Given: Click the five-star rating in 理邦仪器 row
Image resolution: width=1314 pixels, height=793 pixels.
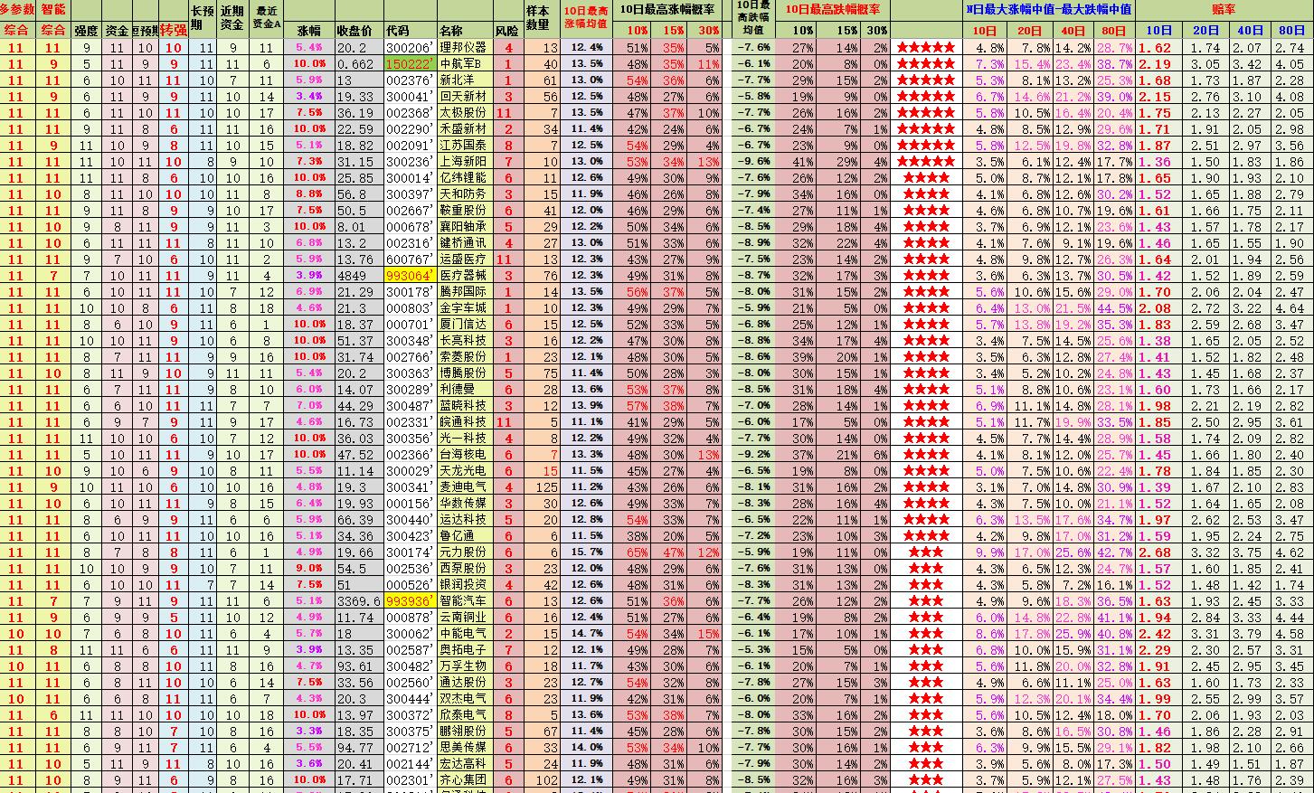Looking at the screenshot, I should (926, 47).
